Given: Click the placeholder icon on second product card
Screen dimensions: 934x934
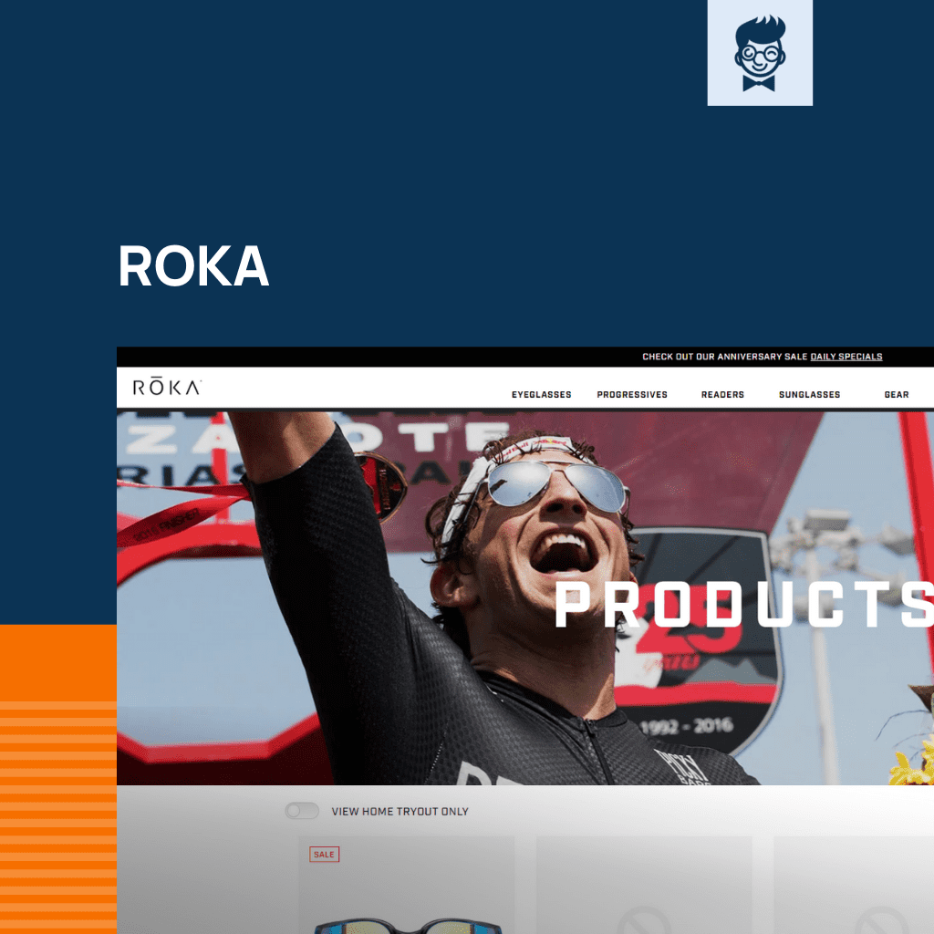Looking at the screenshot, I should pyautogui.click(x=643, y=921).
